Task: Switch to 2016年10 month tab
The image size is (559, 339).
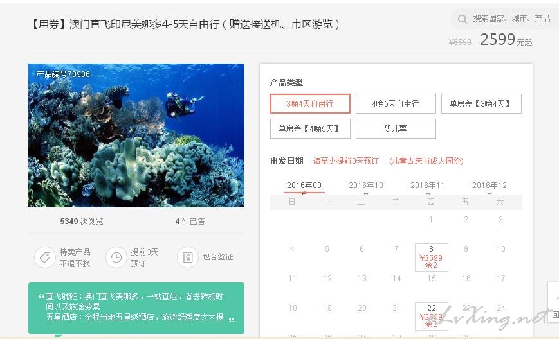Action: click(366, 186)
